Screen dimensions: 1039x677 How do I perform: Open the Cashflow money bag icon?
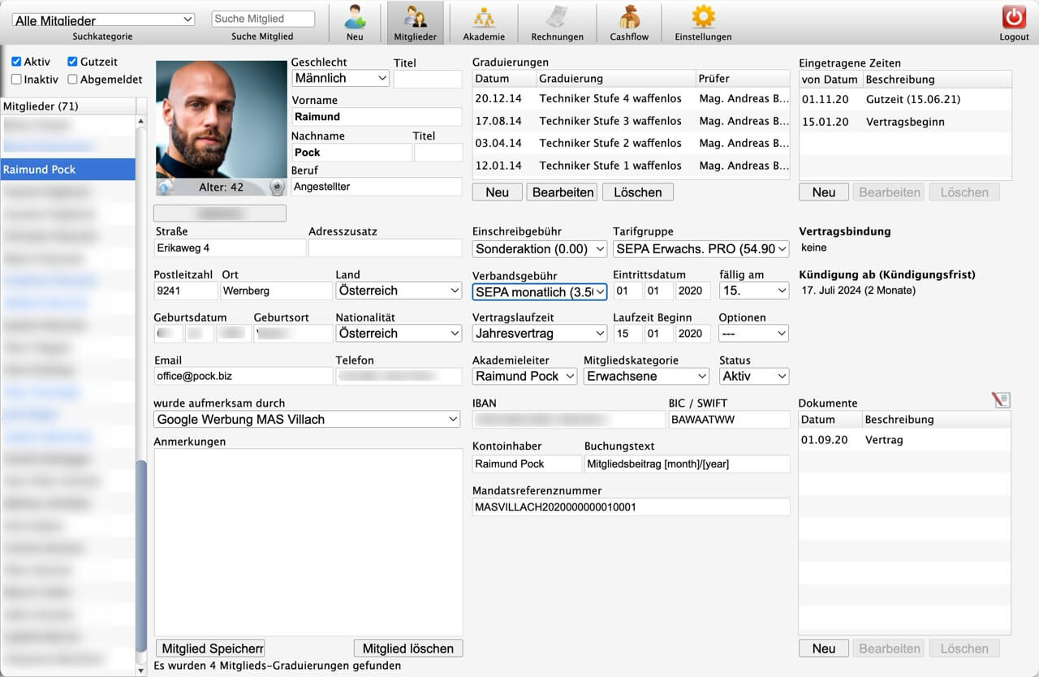(x=629, y=17)
